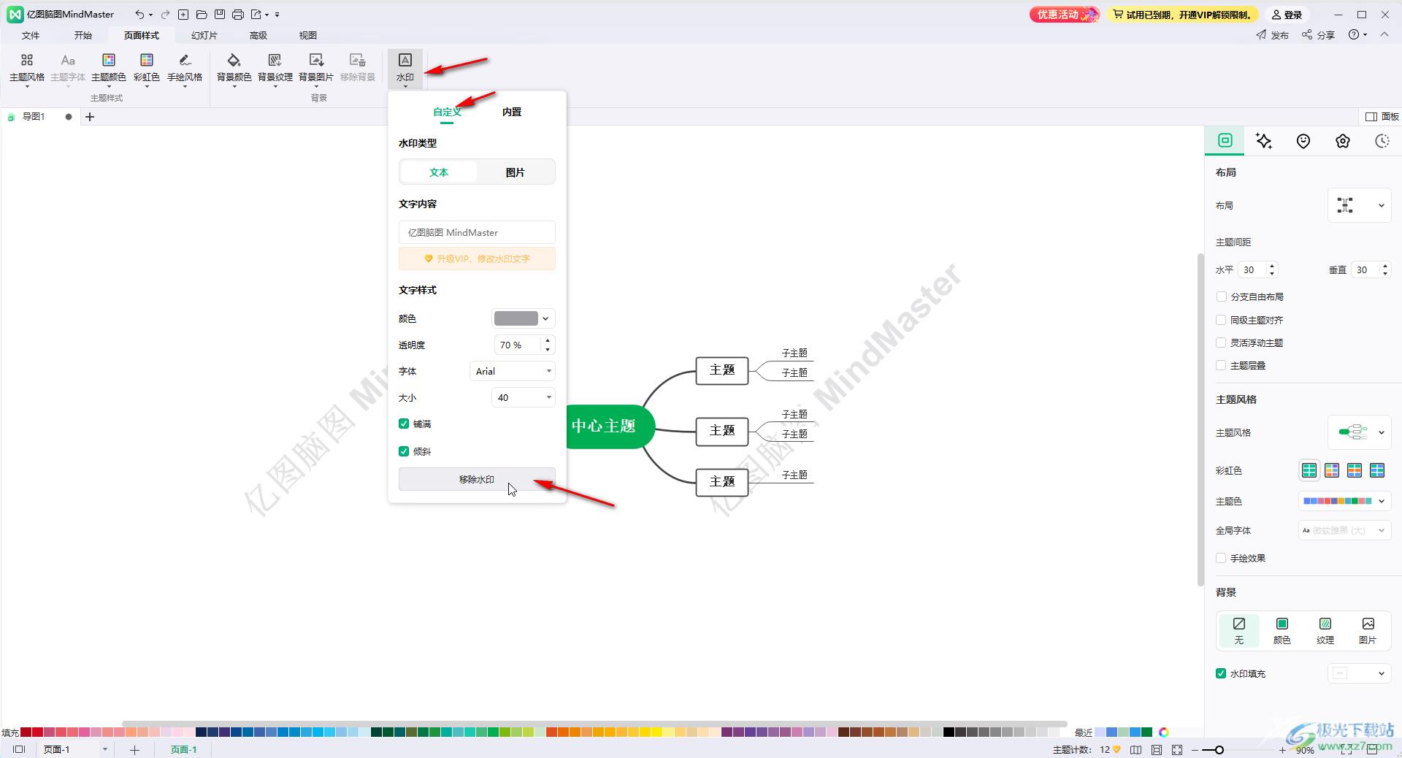Set background type to Image (图片)
This screenshot has width=1402, height=758.
coord(1368,630)
